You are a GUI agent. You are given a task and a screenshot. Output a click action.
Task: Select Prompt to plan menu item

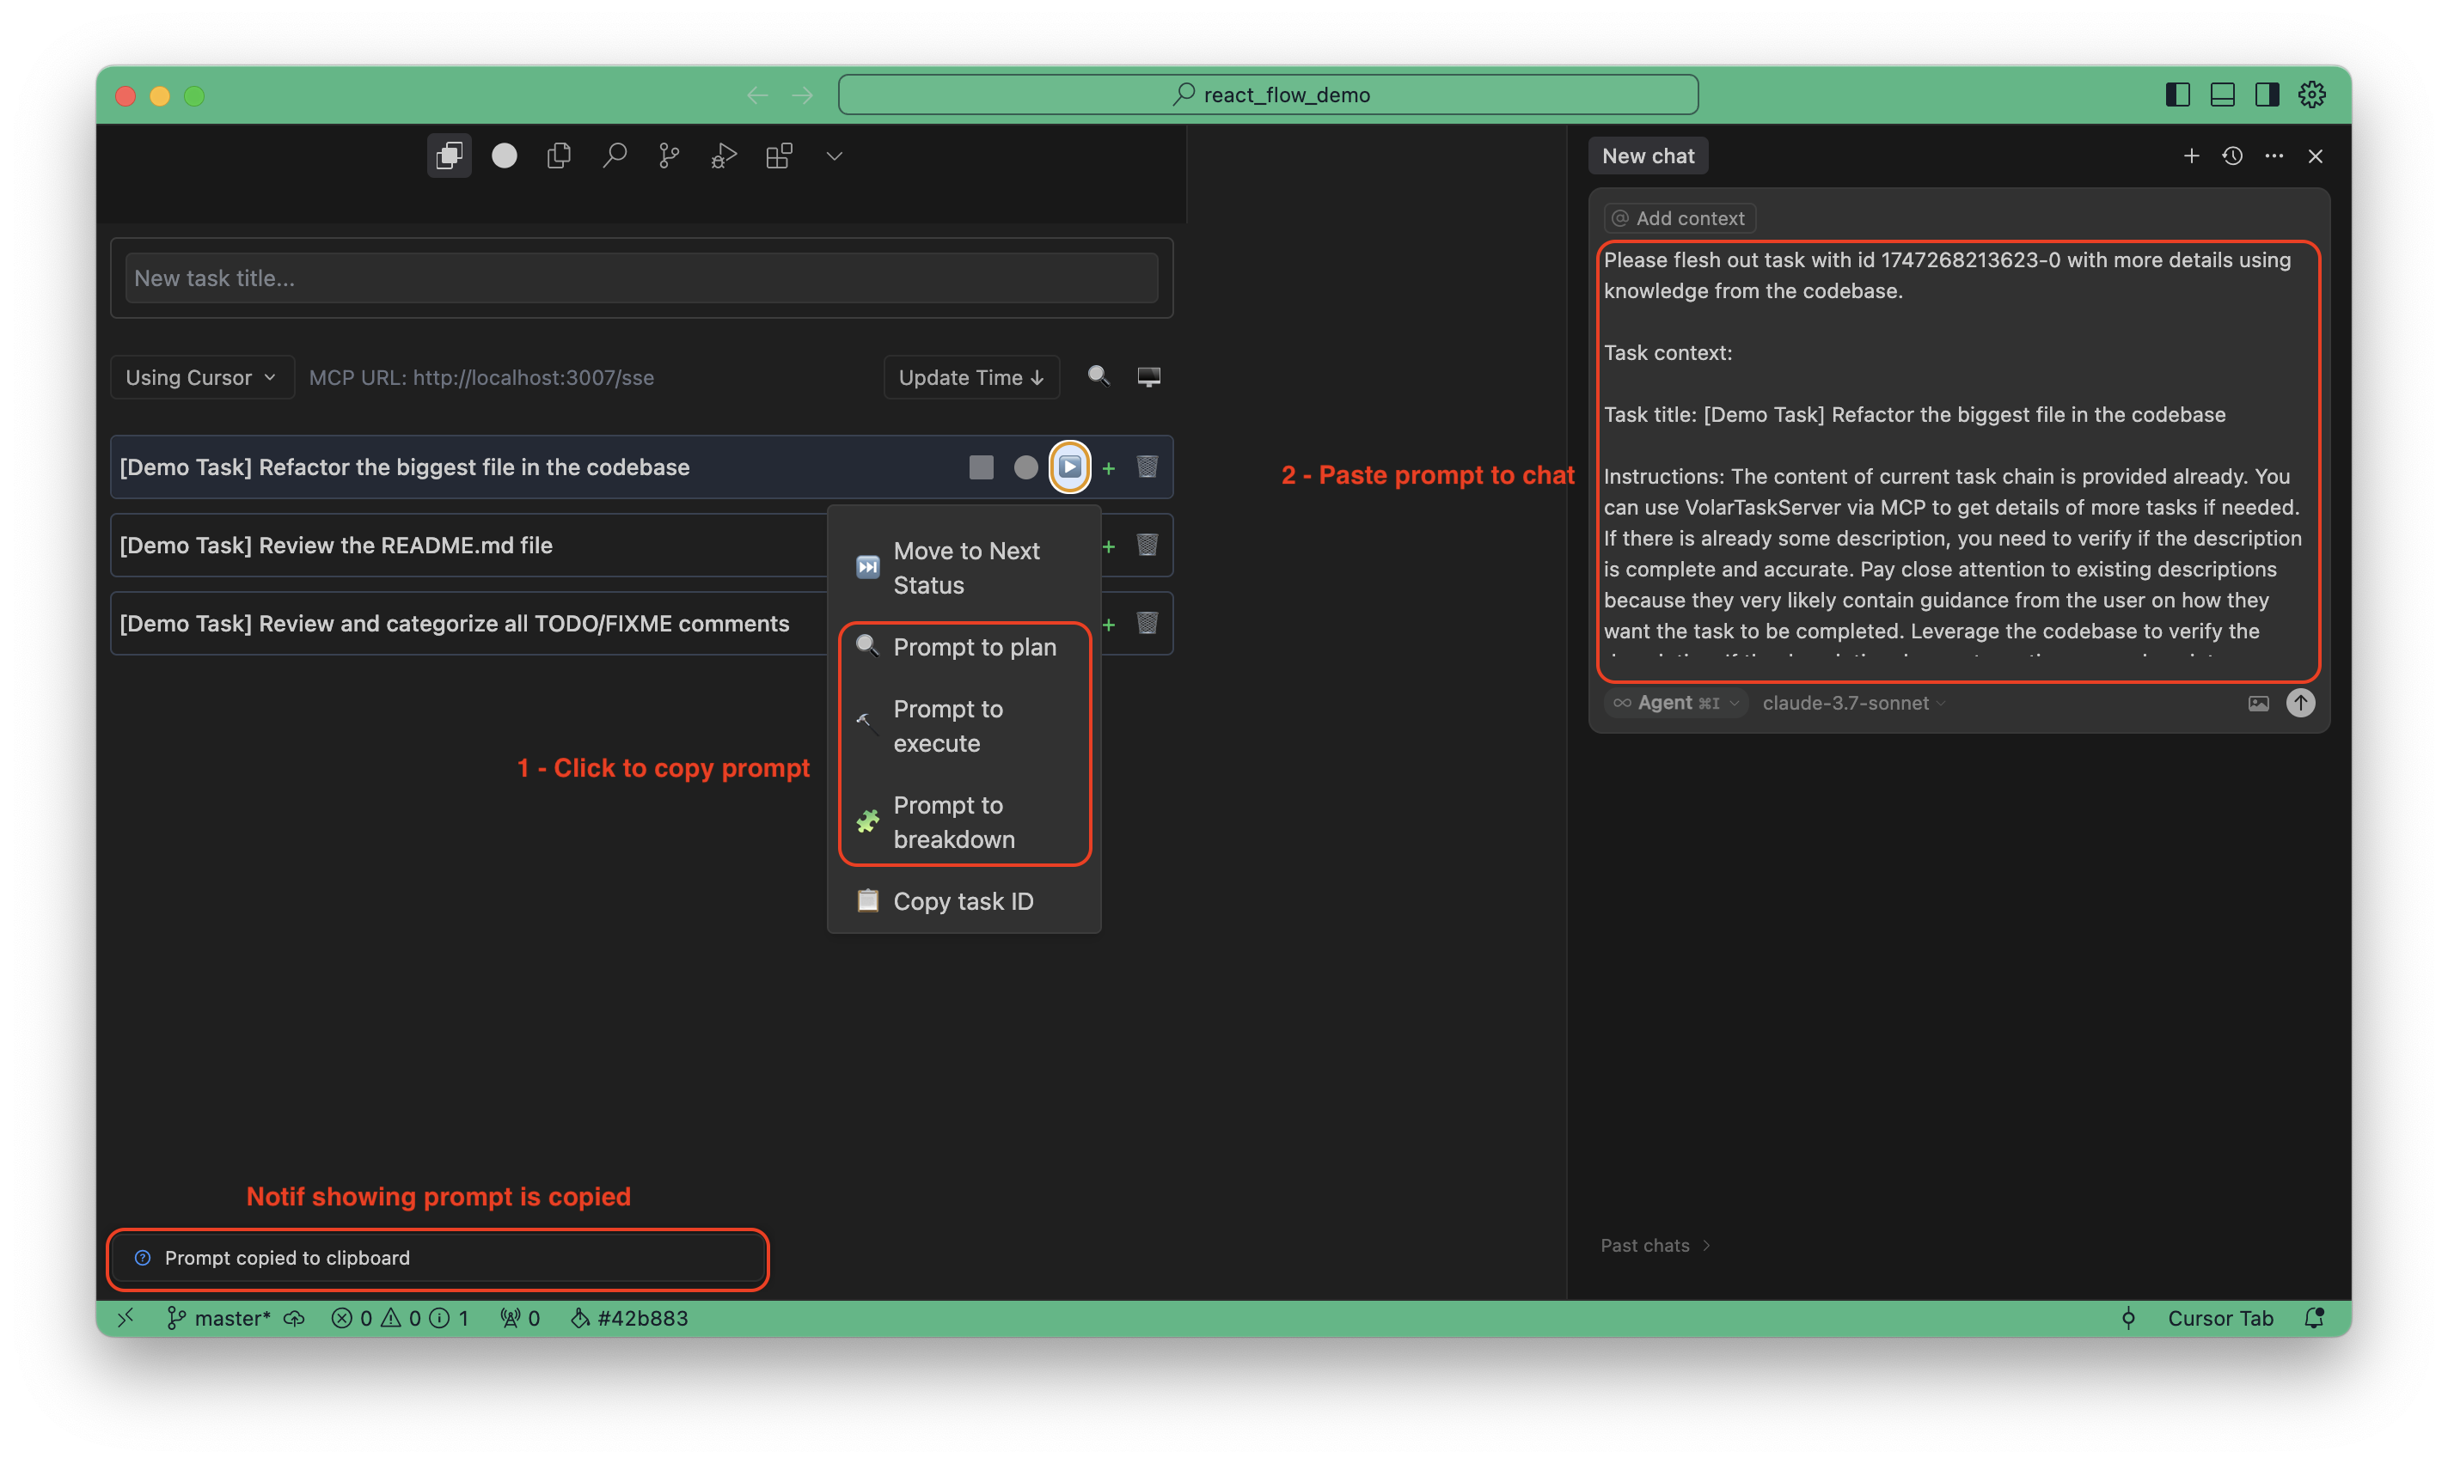point(974,647)
